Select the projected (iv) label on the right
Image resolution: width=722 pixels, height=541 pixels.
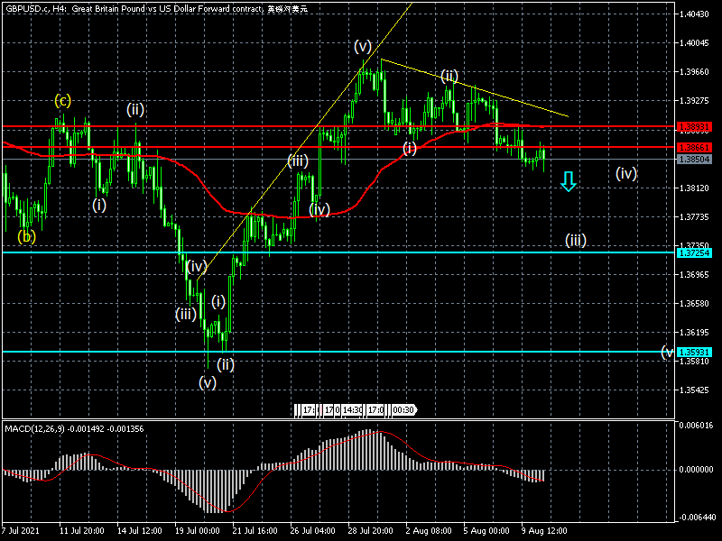[627, 173]
